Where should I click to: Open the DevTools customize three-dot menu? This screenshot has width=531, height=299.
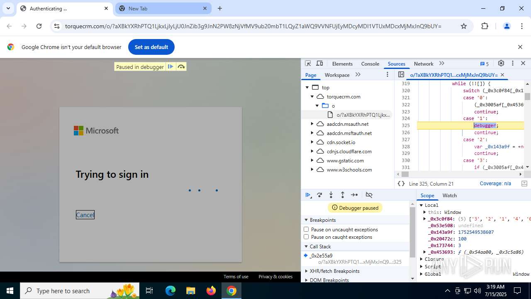pyautogui.click(x=513, y=64)
